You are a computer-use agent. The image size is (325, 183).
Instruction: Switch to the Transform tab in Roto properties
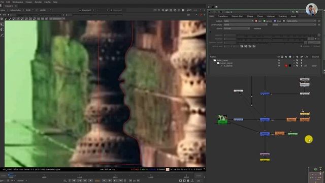[223, 16]
